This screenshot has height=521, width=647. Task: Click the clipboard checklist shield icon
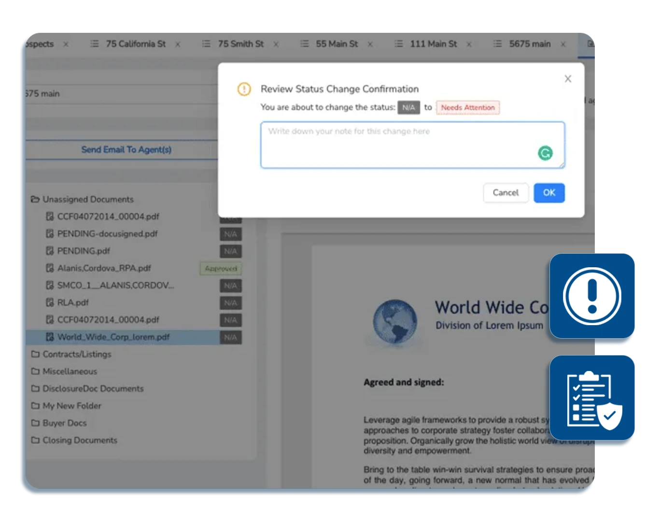pos(592,398)
